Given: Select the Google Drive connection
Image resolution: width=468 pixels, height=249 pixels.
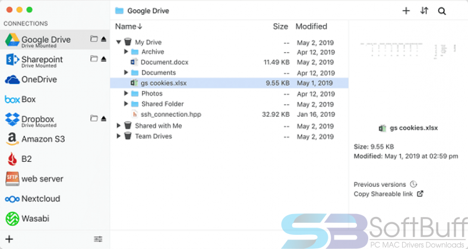Looking at the screenshot, I should (55, 40).
